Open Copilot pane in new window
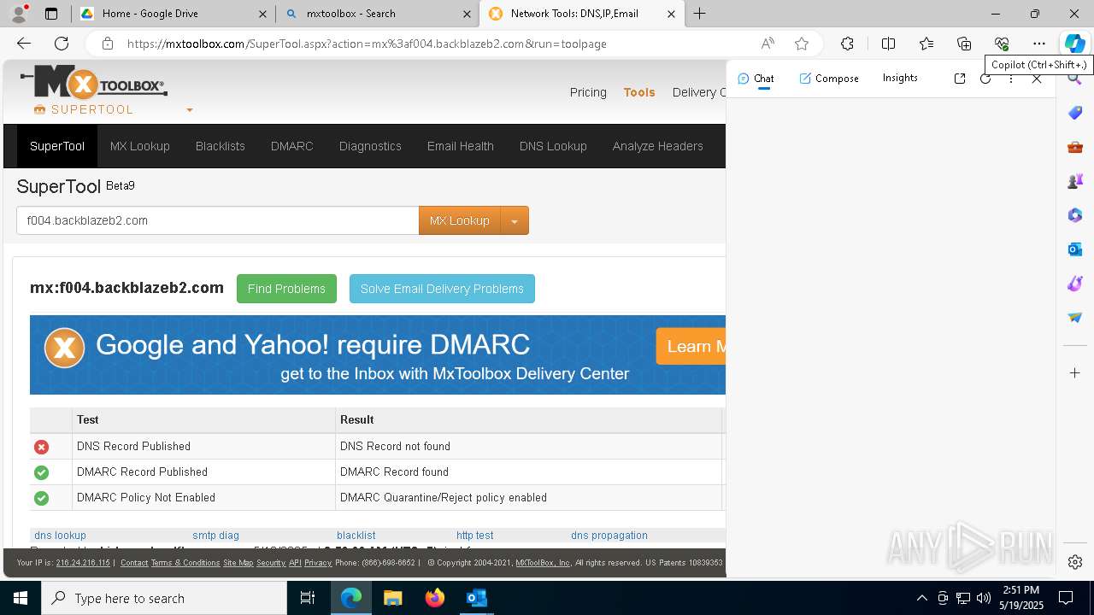The width and height of the screenshot is (1094, 615). coord(960,78)
